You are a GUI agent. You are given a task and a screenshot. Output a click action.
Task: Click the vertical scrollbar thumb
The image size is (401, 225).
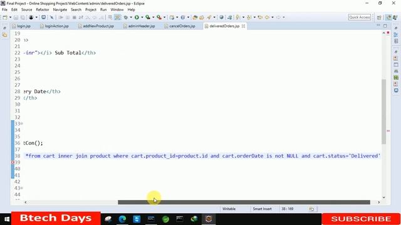click(x=383, y=112)
